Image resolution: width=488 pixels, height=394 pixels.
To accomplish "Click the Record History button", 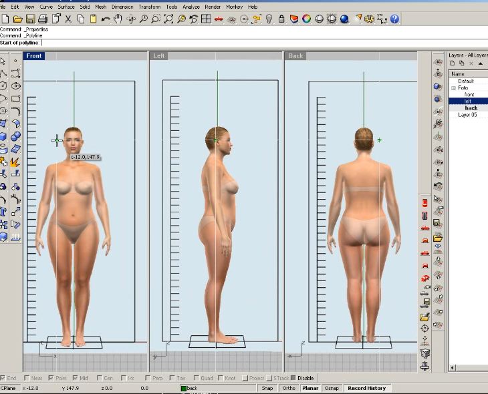I will (366, 388).
